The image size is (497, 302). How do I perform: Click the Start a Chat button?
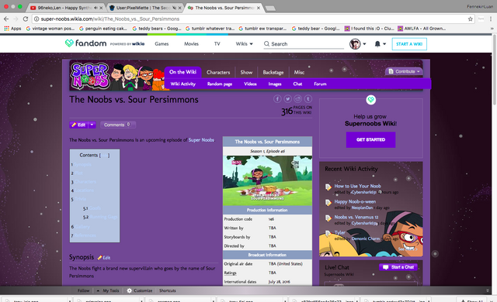click(398, 267)
